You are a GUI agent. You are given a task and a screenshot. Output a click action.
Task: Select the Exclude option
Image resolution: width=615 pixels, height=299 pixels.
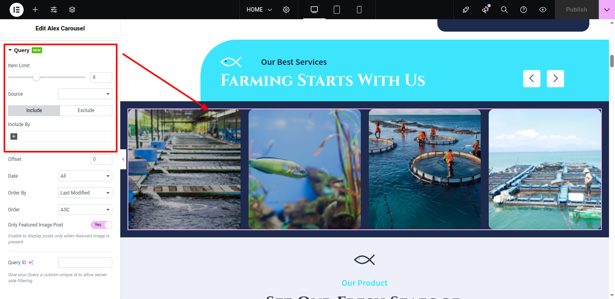(86, 110)
